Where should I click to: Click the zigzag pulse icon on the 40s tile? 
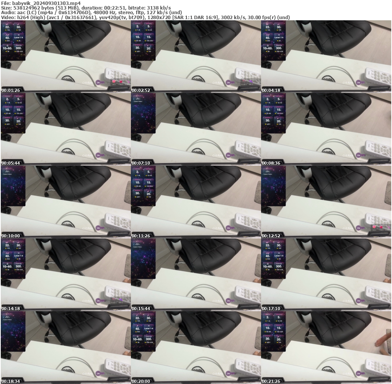7,35
